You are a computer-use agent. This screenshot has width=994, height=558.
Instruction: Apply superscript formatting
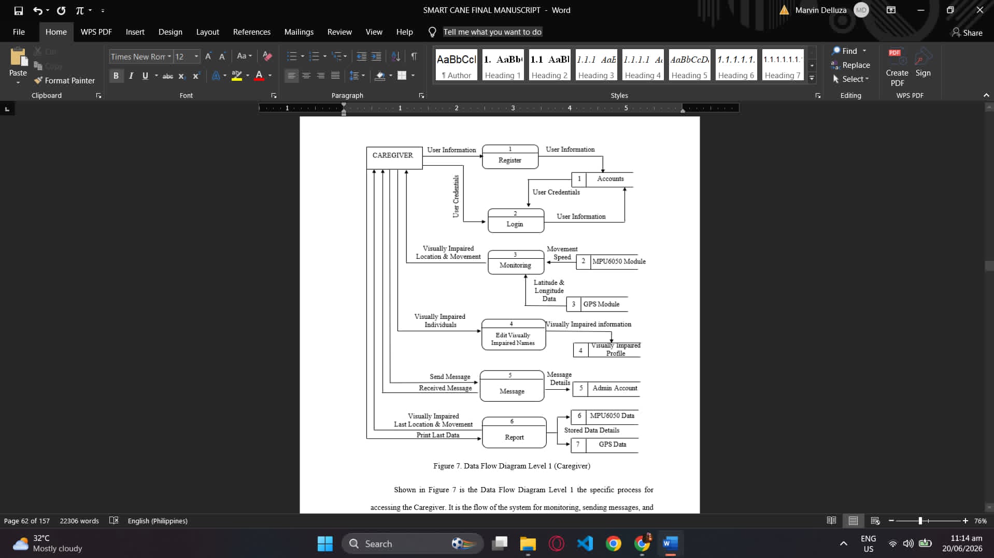pyautogui.click(x=196, y=76)
